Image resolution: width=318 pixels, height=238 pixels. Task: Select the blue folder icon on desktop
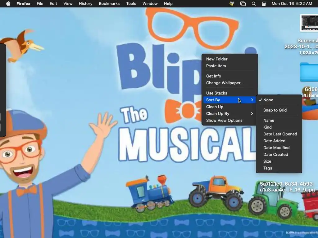309,72
